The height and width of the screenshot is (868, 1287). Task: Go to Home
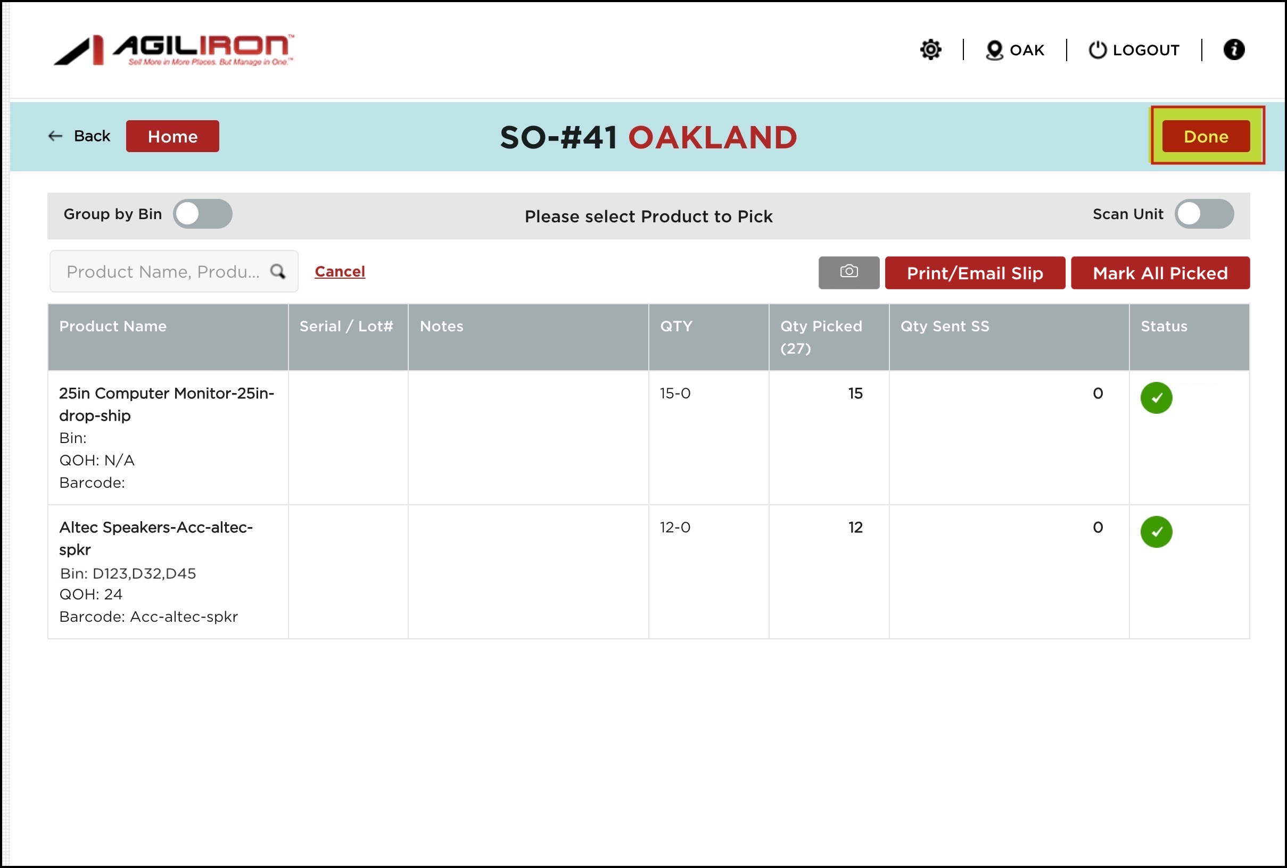[x=172, y=136]
